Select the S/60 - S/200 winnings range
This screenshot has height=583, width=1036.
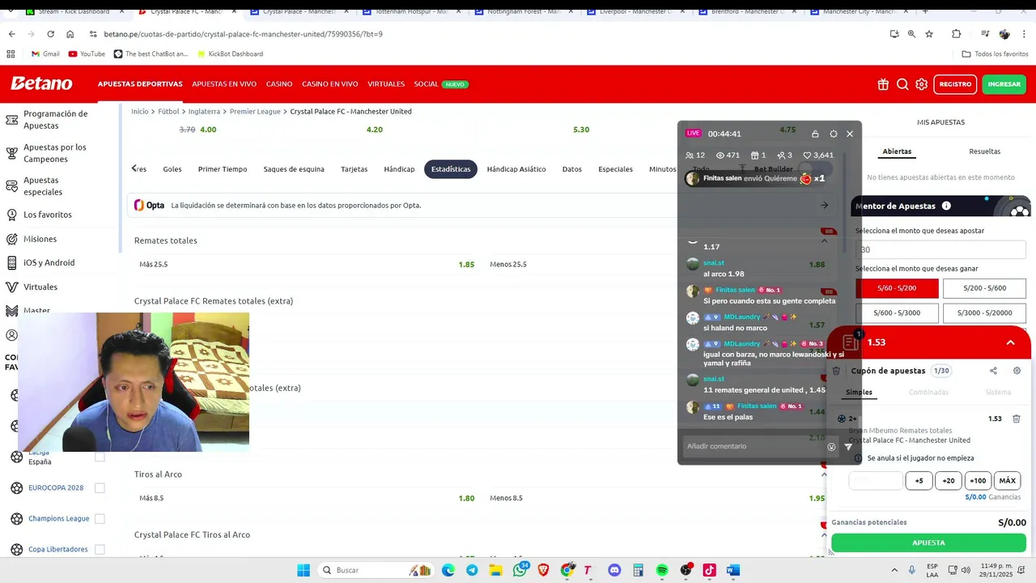(897, 288)
